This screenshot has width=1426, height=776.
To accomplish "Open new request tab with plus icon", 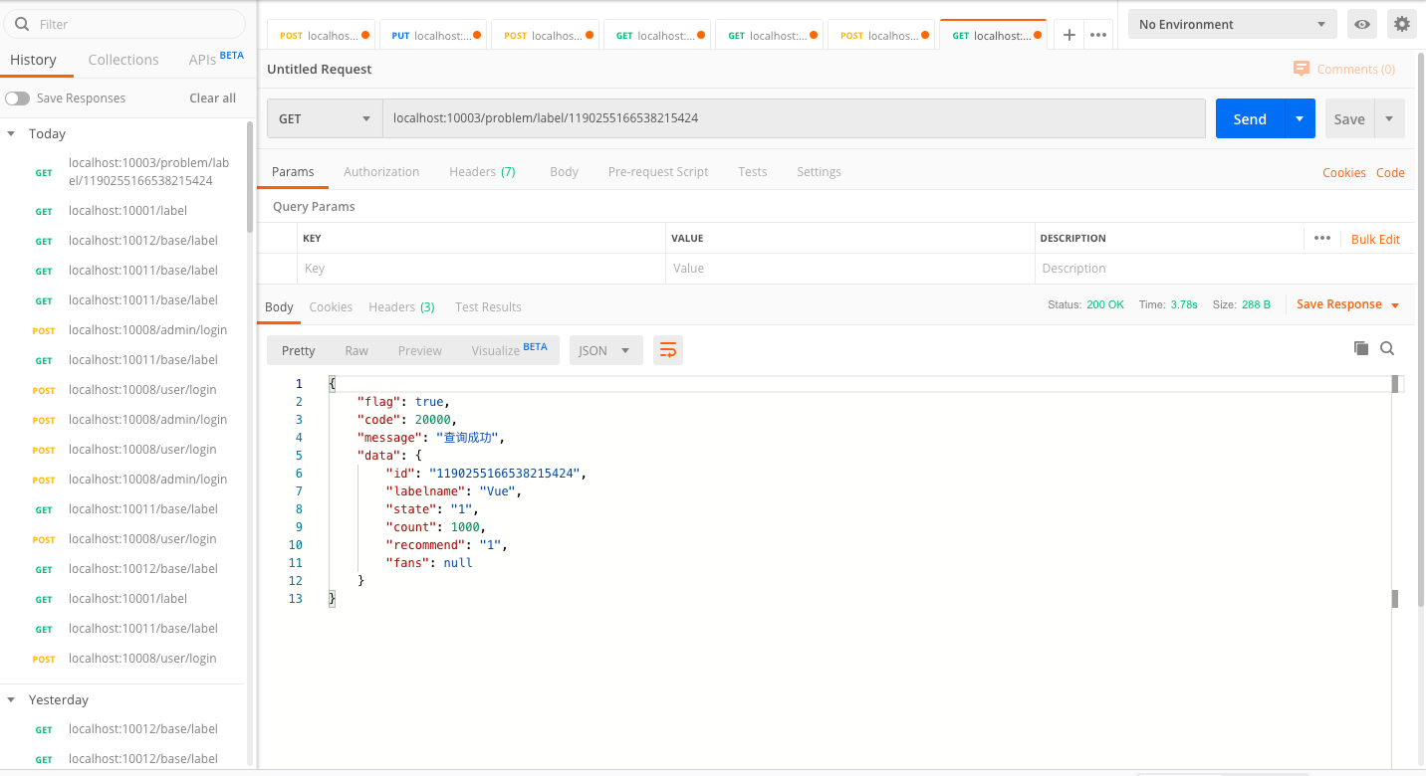I will 1069,35.
